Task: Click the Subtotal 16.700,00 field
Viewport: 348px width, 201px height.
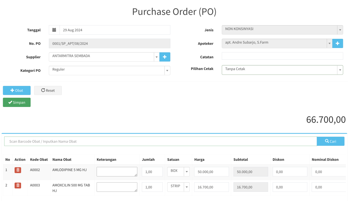Action: click(251, 187)
